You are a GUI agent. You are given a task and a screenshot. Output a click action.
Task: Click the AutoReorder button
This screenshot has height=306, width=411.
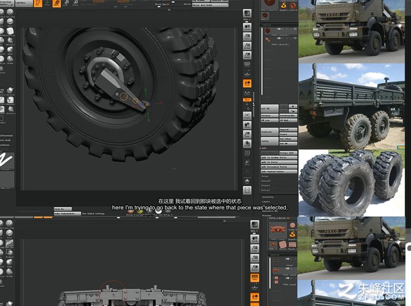tap(288, 116)
